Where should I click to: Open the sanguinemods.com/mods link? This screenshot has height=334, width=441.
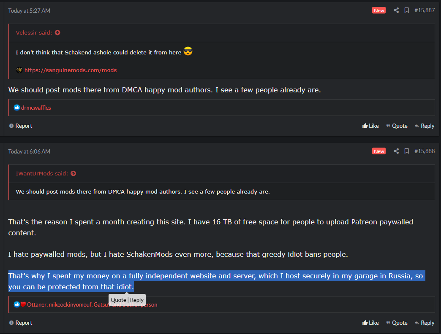70,70
